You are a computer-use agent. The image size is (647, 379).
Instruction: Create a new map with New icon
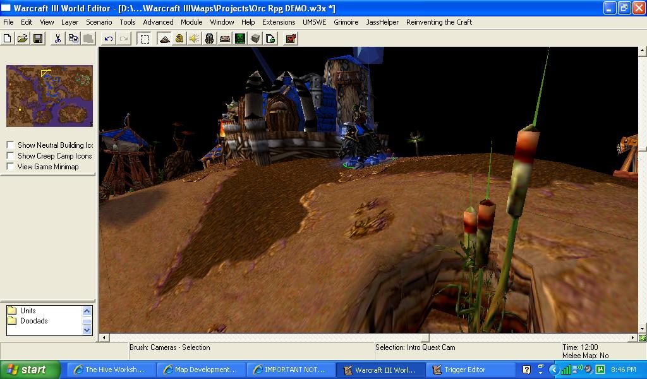7,39
